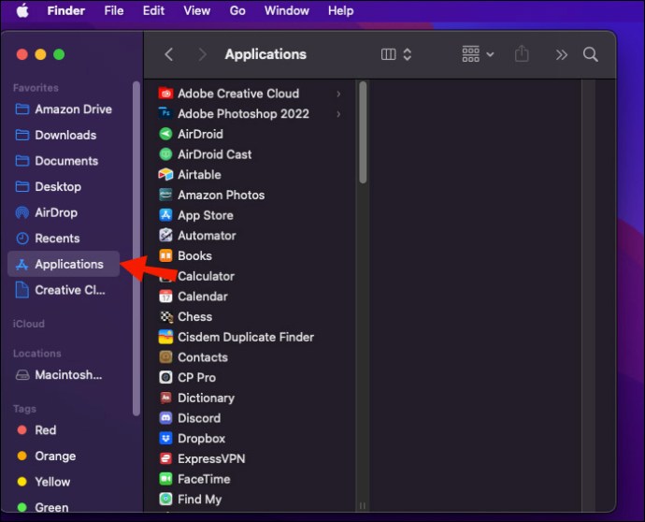Select Applications in the sidebar

tap(64, 264)
